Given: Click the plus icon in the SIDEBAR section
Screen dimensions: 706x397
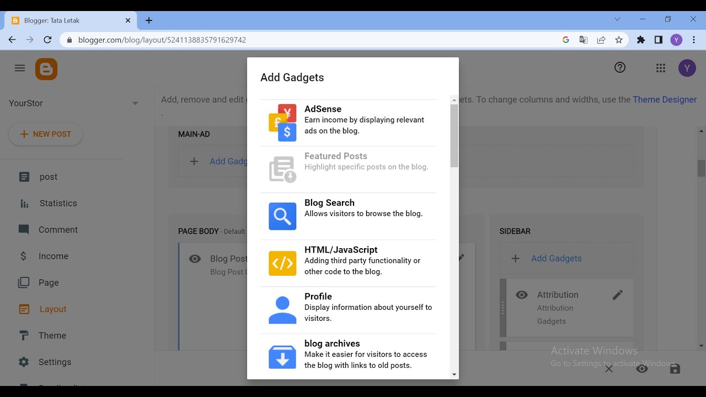Looking at the screenshot, I should 516,258.
